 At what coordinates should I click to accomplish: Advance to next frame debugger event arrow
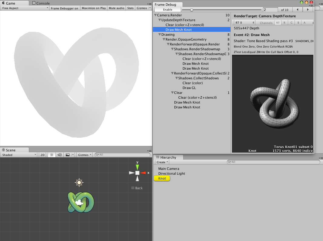pyautogui.click(x=308, y=9)
